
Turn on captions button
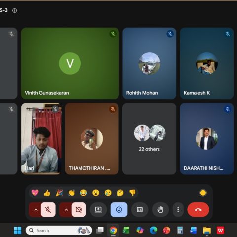click(x=140, y=210)
